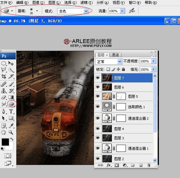The height and width of the screenshot is (178, 180).
Task: Toggle visibility of 图层 5
Action: pos(98,96)
